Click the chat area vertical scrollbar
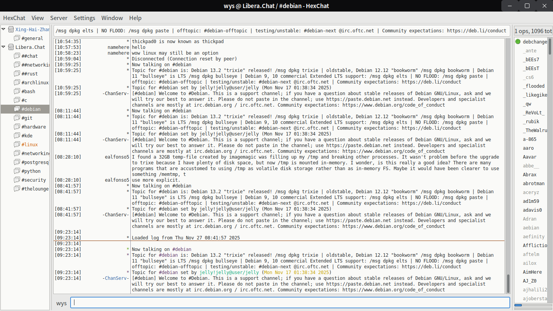The height and width of the screenshot is (311, 553). pos(507,284)
